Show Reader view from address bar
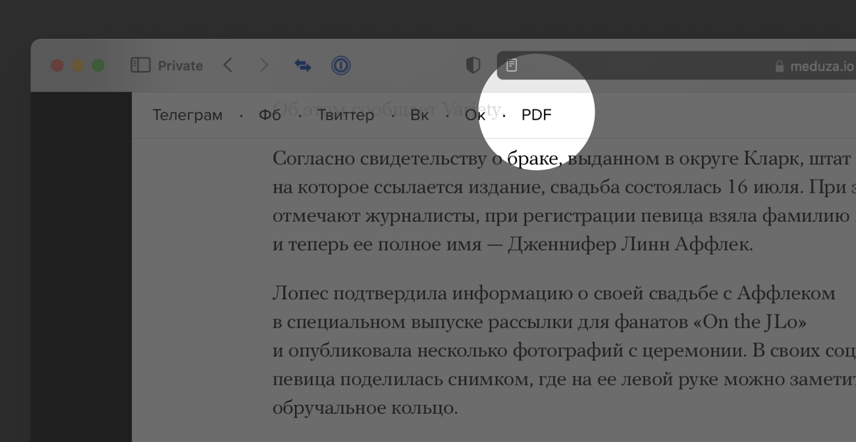Viewport: 856px width, 442px height. click(512, 66)
